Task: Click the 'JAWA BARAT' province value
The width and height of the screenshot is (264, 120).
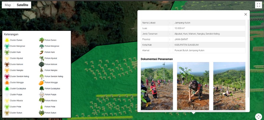Action: point(181,39)
